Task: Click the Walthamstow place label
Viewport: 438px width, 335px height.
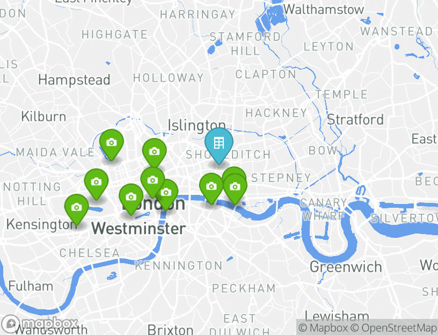Action: click(x=324, y=10)
